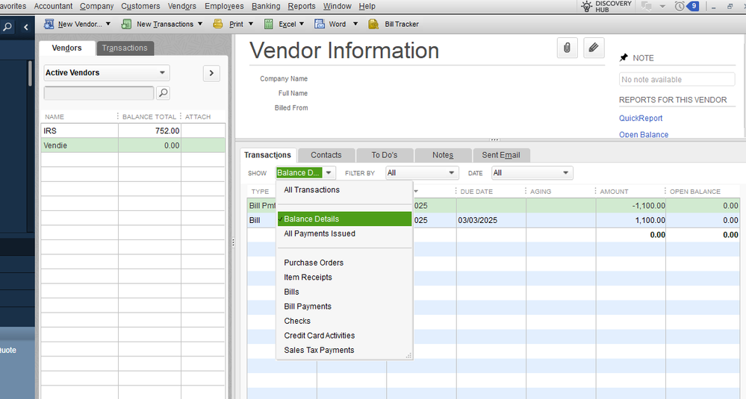Open the Customers menu

(x=140, y=6)
